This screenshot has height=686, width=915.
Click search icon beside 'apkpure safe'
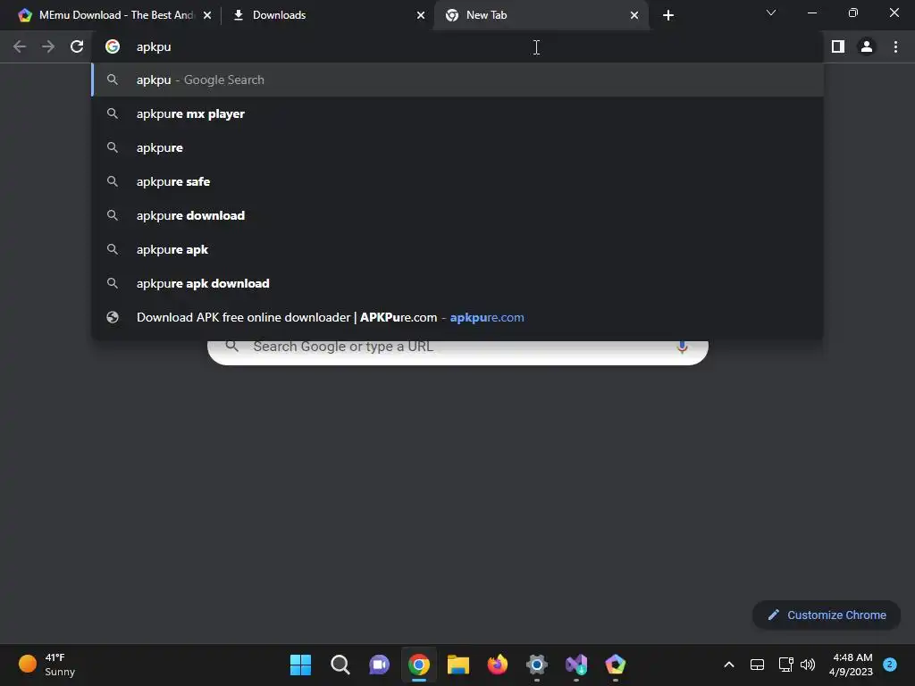tap(113, 181)
